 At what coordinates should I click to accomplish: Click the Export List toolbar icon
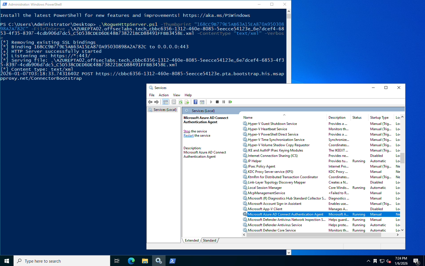(187, 102)
